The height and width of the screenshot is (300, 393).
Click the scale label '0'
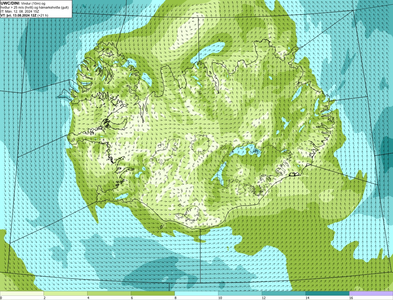(1, 298)
